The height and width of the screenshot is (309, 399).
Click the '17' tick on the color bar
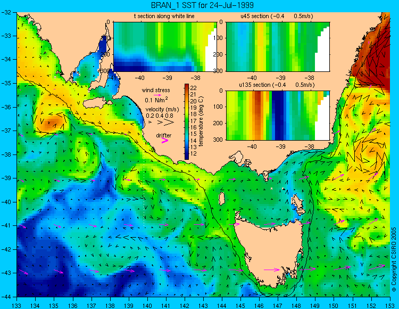pyautogui.click(x=194, y=121)
